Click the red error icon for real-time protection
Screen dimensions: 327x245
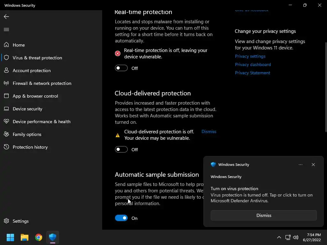(x=118, y=54)
